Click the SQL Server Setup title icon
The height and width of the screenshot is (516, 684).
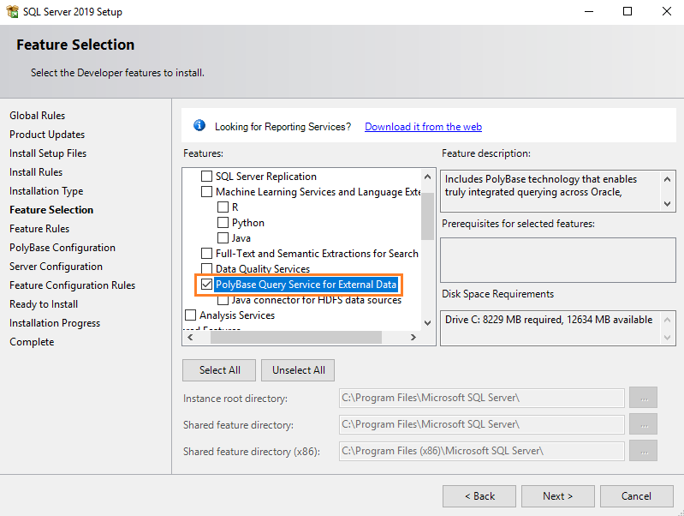(12, 11)
